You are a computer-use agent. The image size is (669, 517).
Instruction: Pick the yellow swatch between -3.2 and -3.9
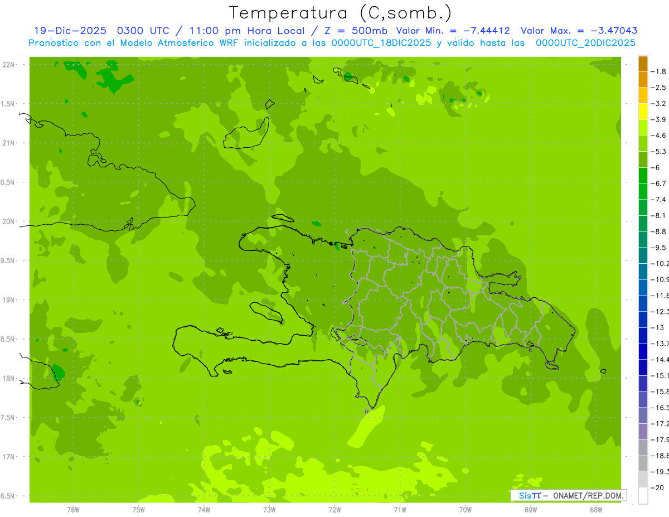643,112
